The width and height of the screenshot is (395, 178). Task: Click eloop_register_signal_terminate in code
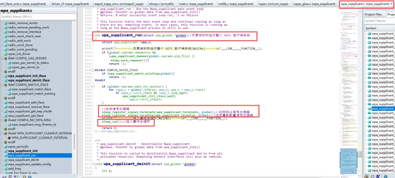click(x=128, y=112)
